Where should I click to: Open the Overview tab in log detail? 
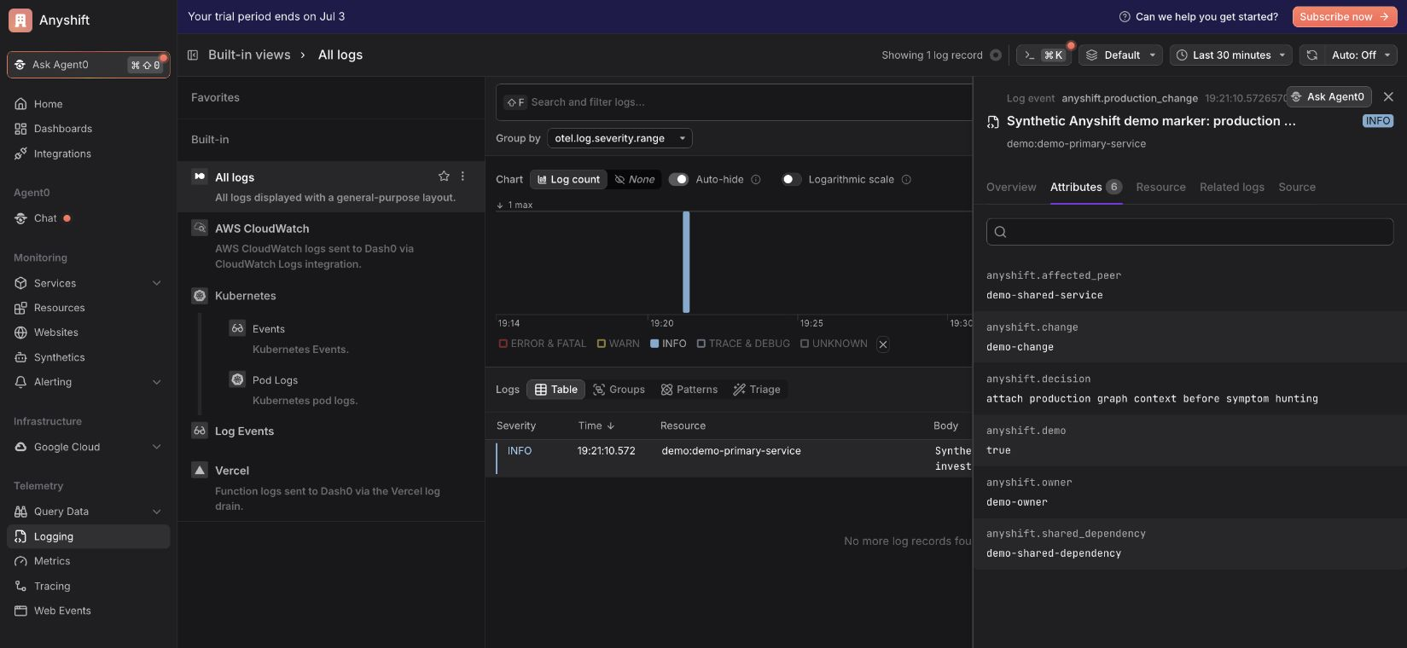click(1011, 187)
